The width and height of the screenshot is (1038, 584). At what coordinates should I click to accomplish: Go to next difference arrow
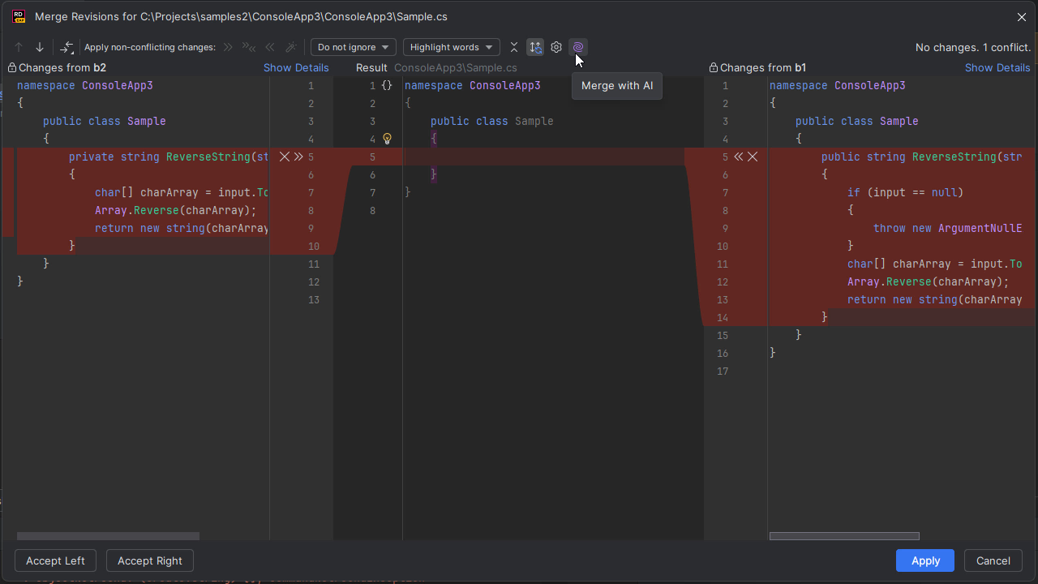[40, 48]
